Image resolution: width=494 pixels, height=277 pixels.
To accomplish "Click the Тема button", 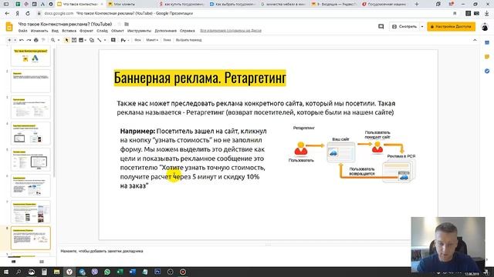I will pos(167,40).
